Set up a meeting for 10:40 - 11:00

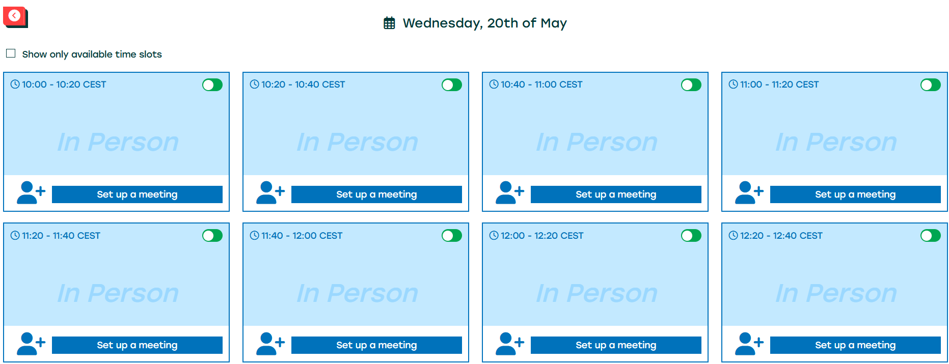point(616,194)
